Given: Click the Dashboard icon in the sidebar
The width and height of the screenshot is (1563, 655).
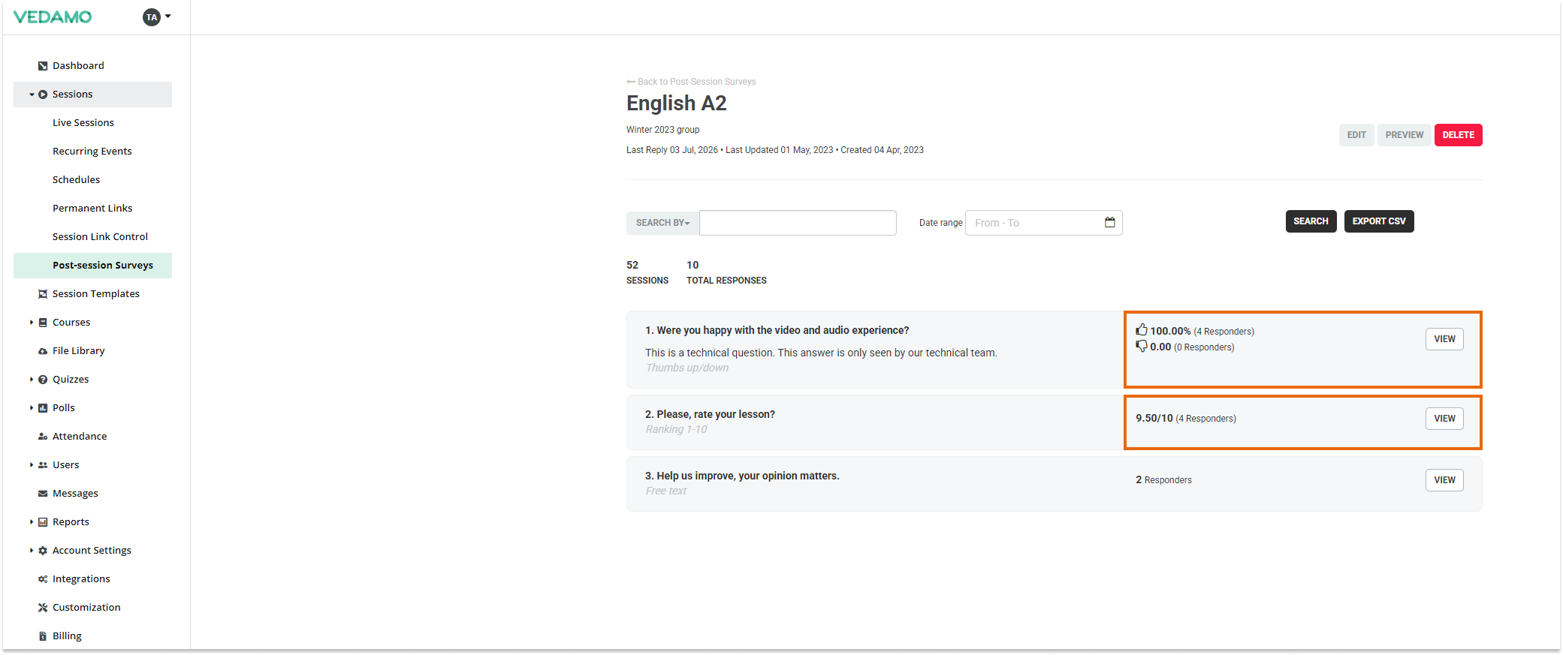Looking at the screenshot, I should 43,66.
